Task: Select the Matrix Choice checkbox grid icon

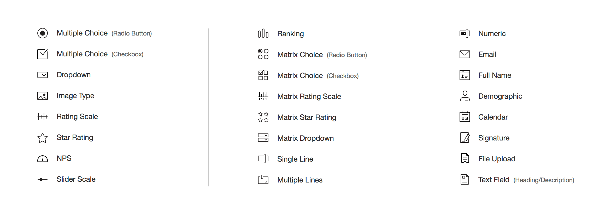Action: 263,75
